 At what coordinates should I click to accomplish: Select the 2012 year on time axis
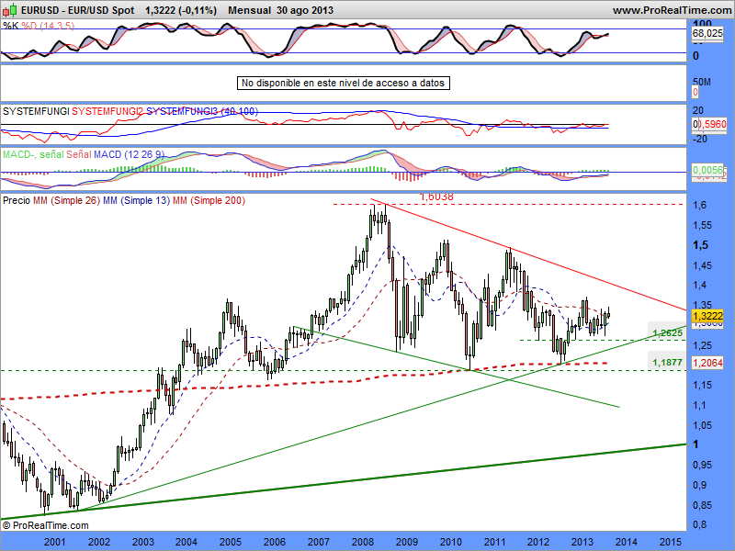[x=538, y=542]
